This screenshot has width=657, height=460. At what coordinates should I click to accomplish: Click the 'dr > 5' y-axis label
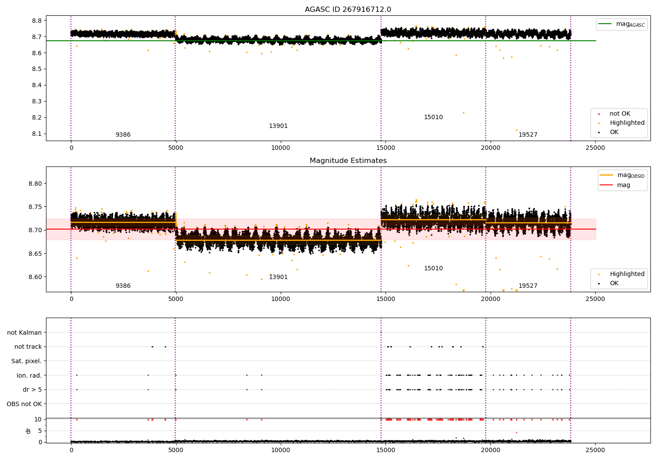tap(32, 390)
